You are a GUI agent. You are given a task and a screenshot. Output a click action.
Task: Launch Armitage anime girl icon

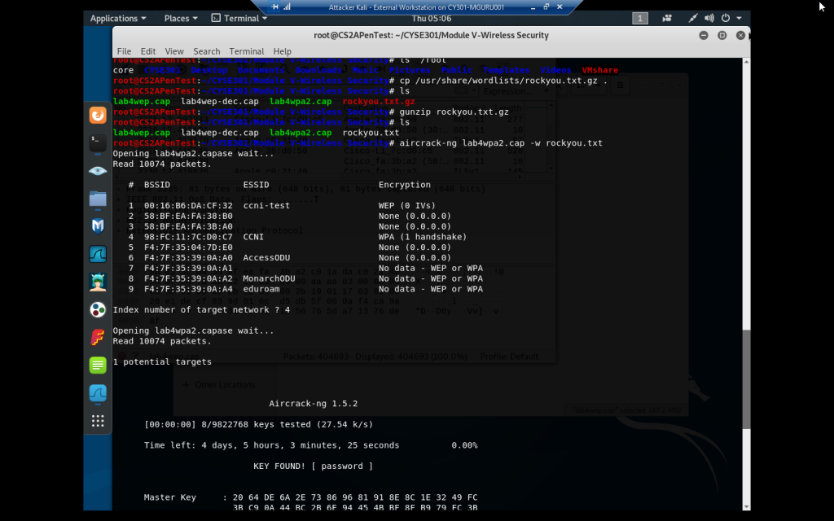[x=98, y=282]
